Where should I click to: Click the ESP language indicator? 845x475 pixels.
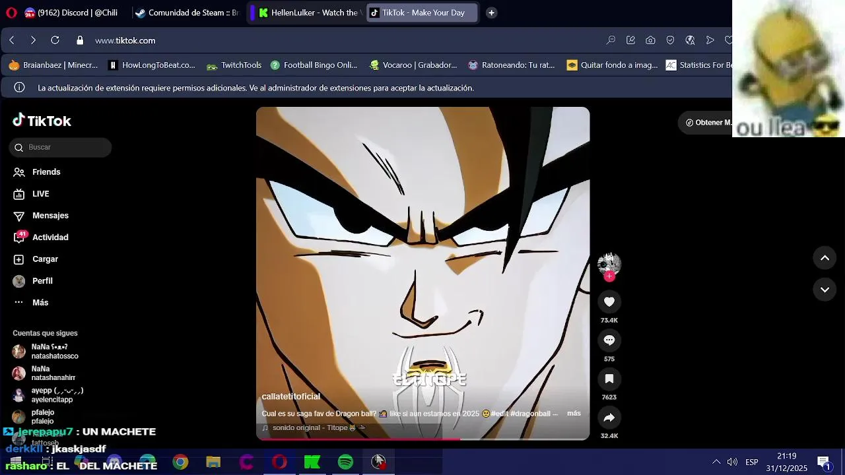751,462
